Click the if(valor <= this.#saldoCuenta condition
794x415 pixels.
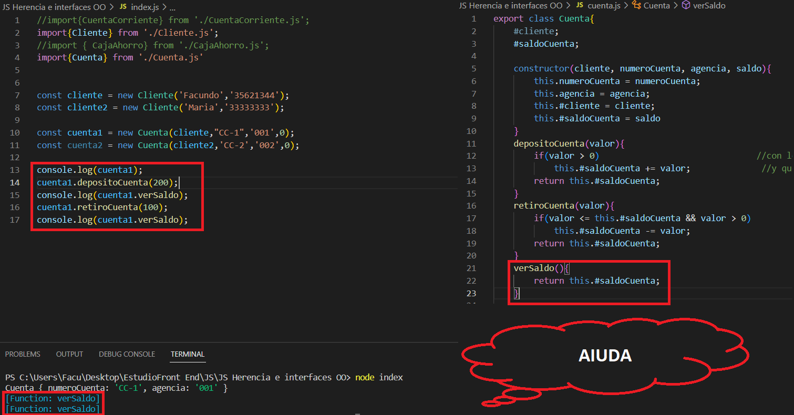coord(642,219)
